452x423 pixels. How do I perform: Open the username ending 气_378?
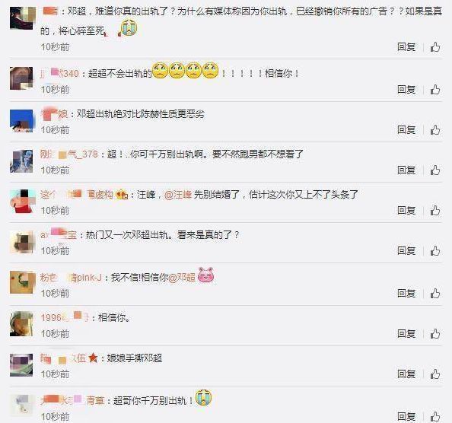[69, 154]
